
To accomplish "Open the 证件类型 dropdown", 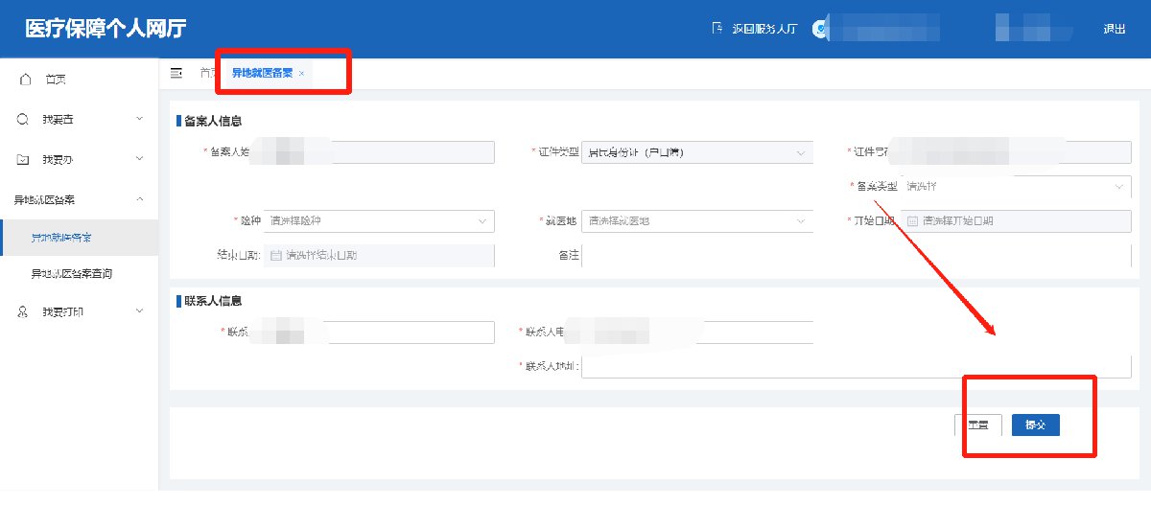I will coord(800,153).
